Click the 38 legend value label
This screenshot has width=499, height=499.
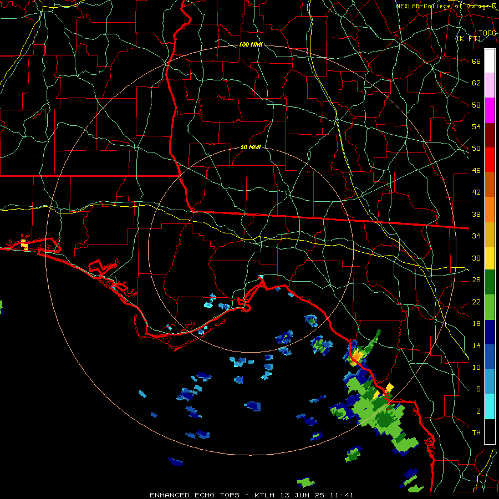click(x=476, y=214)
